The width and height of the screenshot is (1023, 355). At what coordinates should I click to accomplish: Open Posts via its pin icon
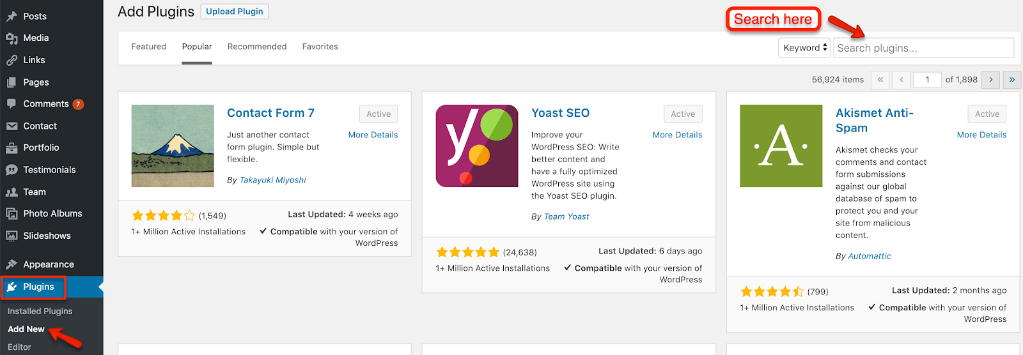(x=12, y=16)
